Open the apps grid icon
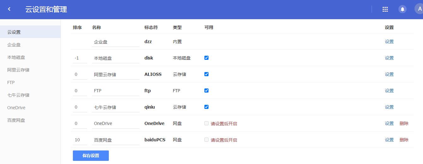Image resolution: width=423 pixels, height=164 pixels. 385,9
